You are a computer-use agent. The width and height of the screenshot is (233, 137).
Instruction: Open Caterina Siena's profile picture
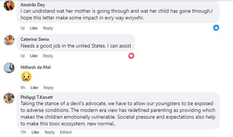(x=9, y=40)
